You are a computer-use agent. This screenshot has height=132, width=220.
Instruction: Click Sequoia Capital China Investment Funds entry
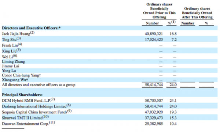click(37, 112)
